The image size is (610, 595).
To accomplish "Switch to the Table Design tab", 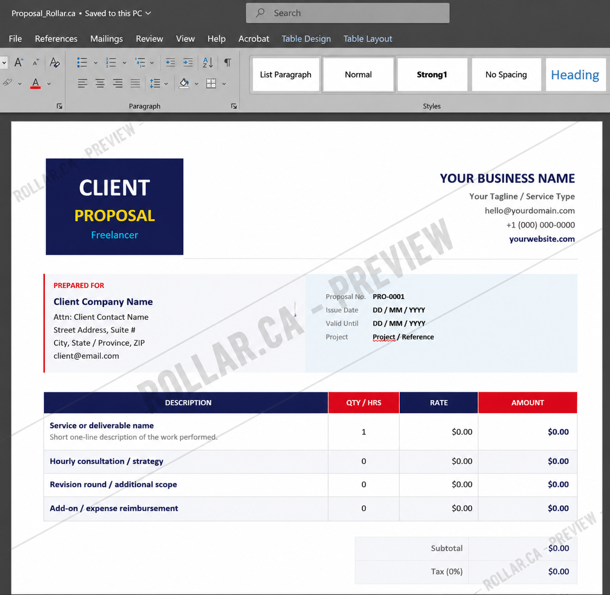I will [306, 38].
